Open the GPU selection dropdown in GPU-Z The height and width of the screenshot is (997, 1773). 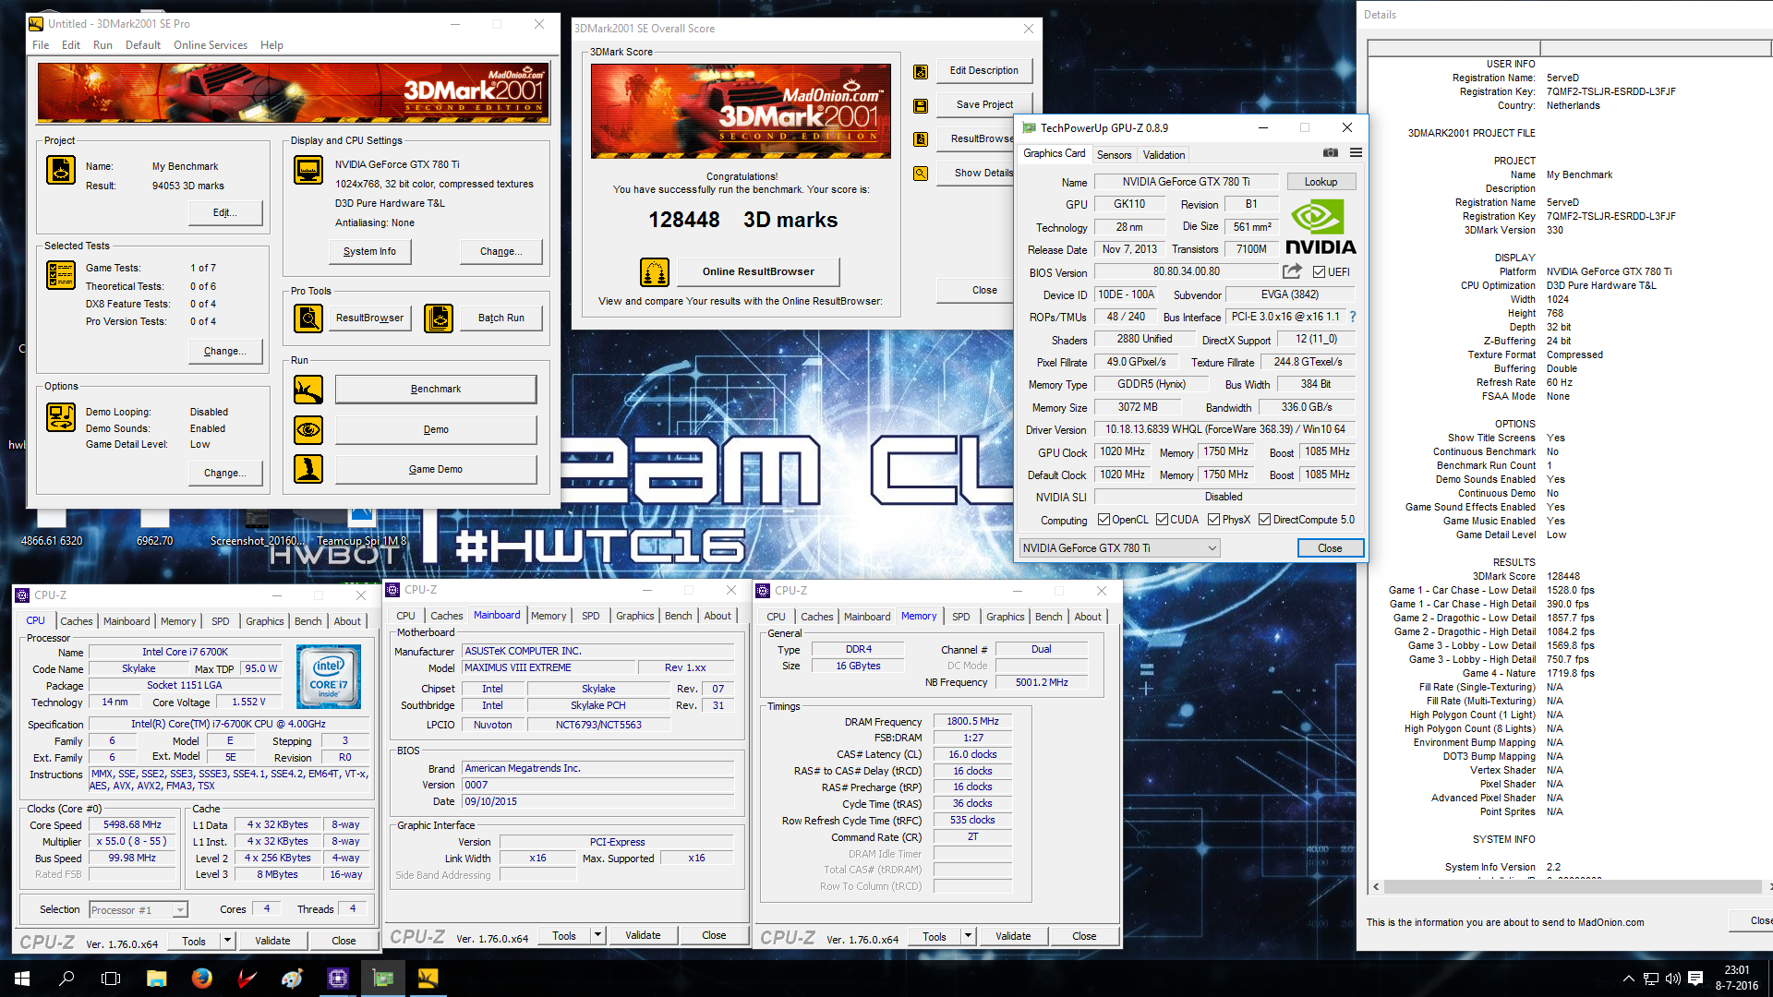[x=1119, y=548]
